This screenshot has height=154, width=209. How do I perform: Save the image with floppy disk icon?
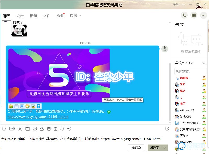(x=16, y=106)
